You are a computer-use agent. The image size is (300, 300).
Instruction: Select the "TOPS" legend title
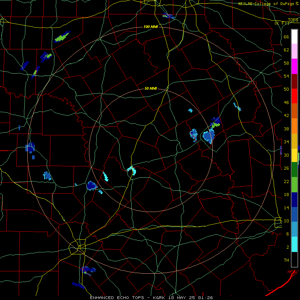293,20
